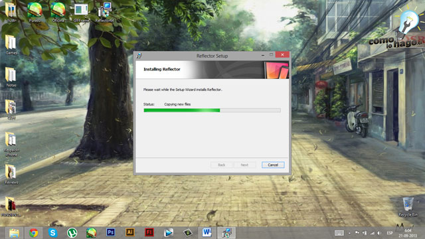Select the Reviews desktop folder
425x239 pixels.
pyautogui.click(x=11, y=175)
